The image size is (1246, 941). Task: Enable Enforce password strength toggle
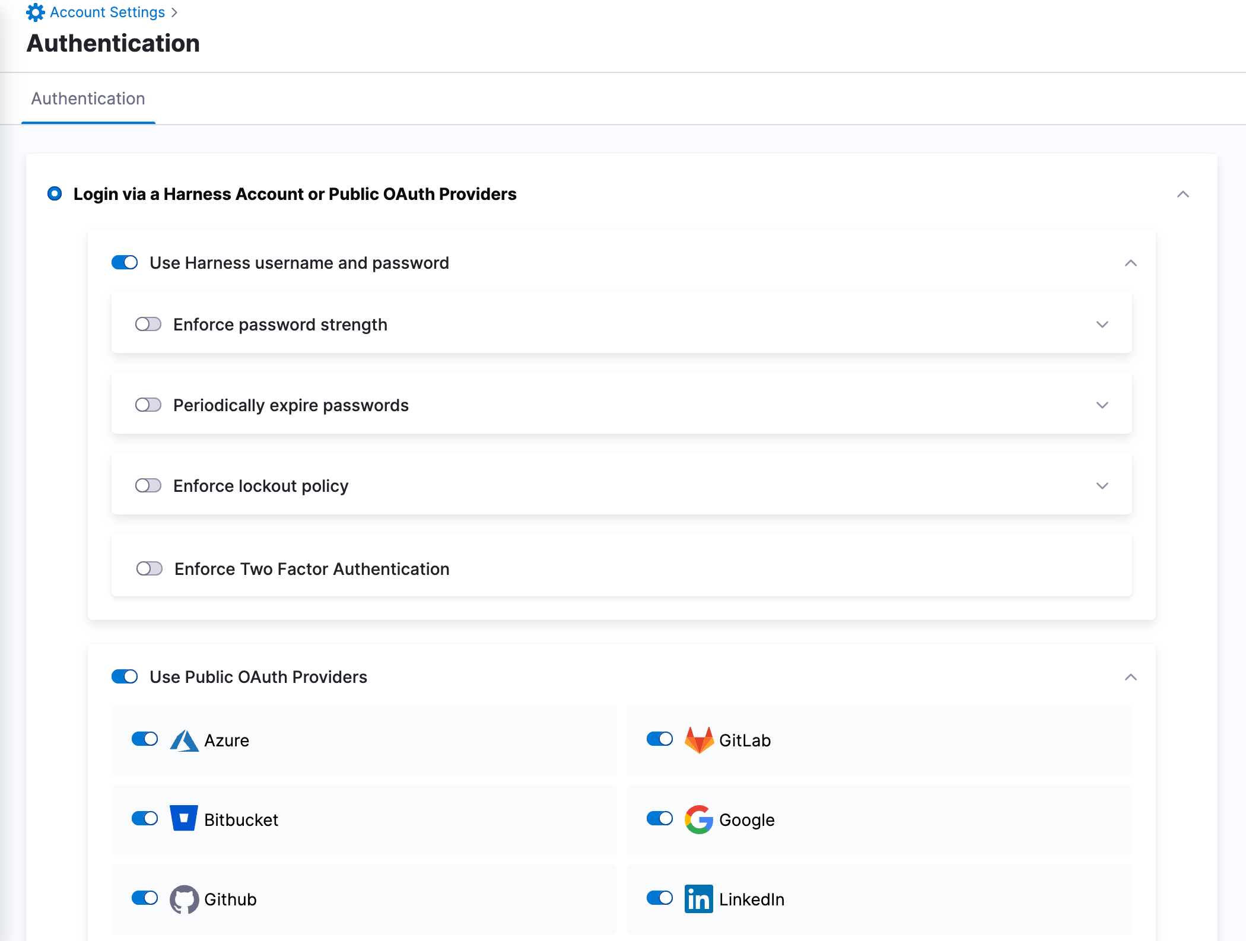tap(148, 324)
